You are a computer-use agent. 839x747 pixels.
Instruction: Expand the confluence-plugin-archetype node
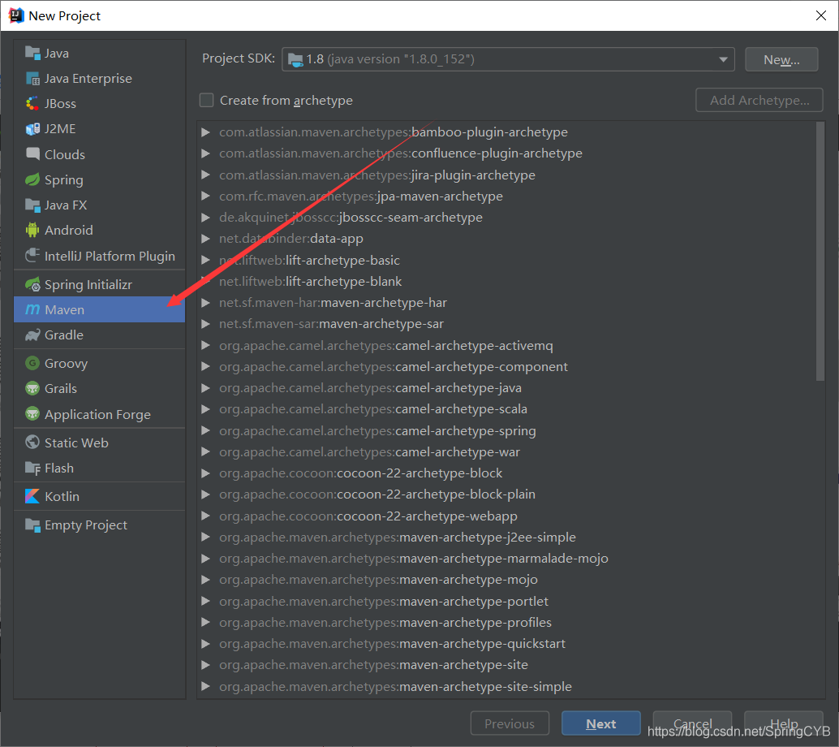coord(205,153)
